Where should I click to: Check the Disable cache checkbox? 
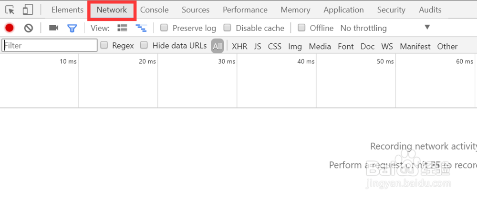227,28
